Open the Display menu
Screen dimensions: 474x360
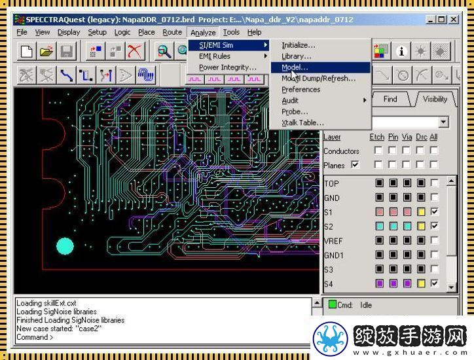(x=69, y=32)
